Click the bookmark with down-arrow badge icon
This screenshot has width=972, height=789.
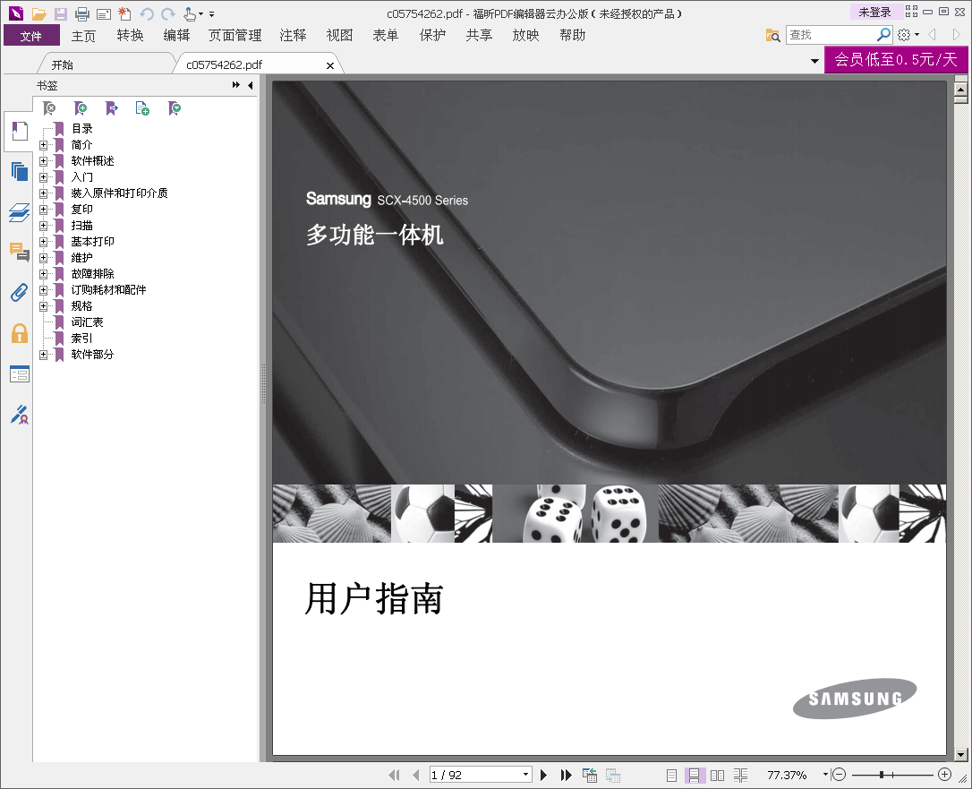pyautogui.click(x=175, y=108)
